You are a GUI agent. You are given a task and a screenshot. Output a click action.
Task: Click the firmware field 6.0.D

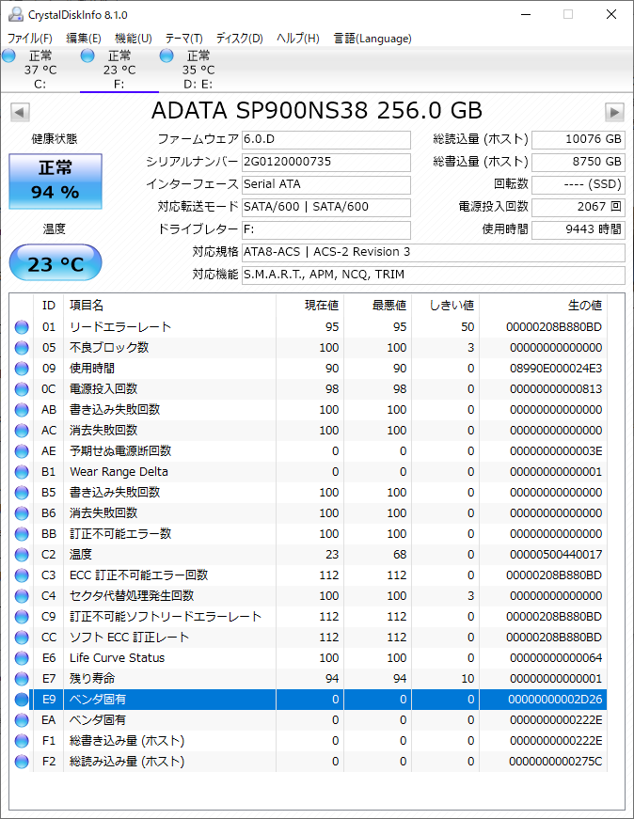pos(326,139)
